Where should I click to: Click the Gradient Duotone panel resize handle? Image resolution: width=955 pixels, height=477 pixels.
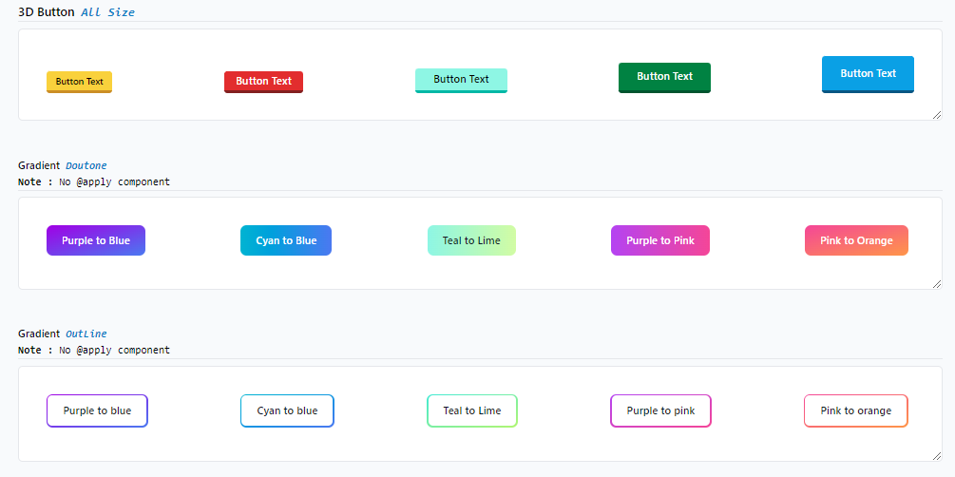[x=937, y=284]
